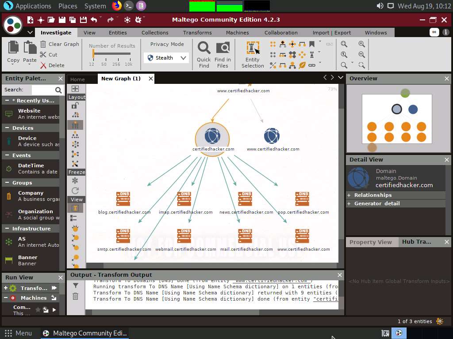The image size is (453, 339).
Task: Click the Cut button
Action: pos(49,54)
